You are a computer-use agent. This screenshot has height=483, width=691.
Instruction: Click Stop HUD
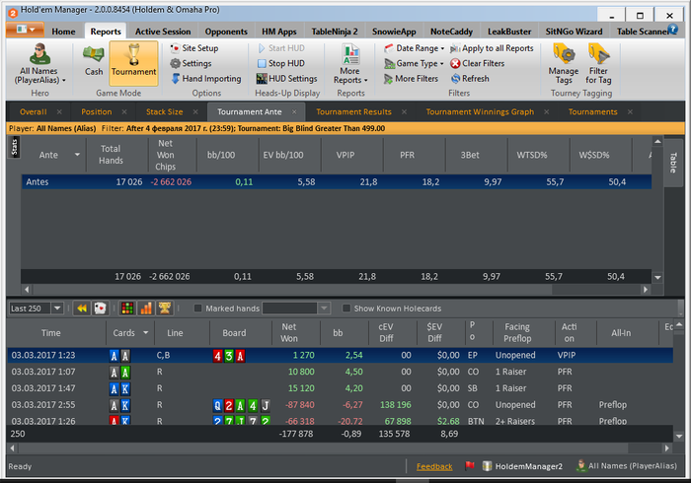(x=280, y=63)
